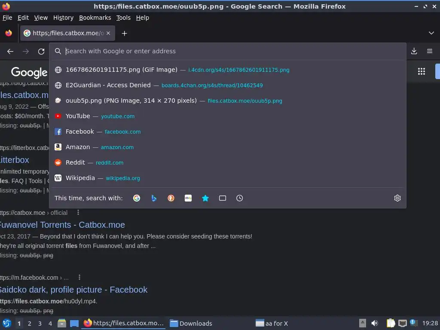Close the files.catbox.moe tab
440x330 pixels.
pyautogui.click(x=108, y=33)
